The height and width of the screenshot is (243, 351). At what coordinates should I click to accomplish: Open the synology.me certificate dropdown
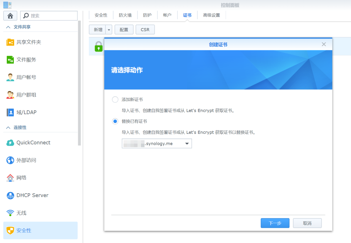[187, 143]
